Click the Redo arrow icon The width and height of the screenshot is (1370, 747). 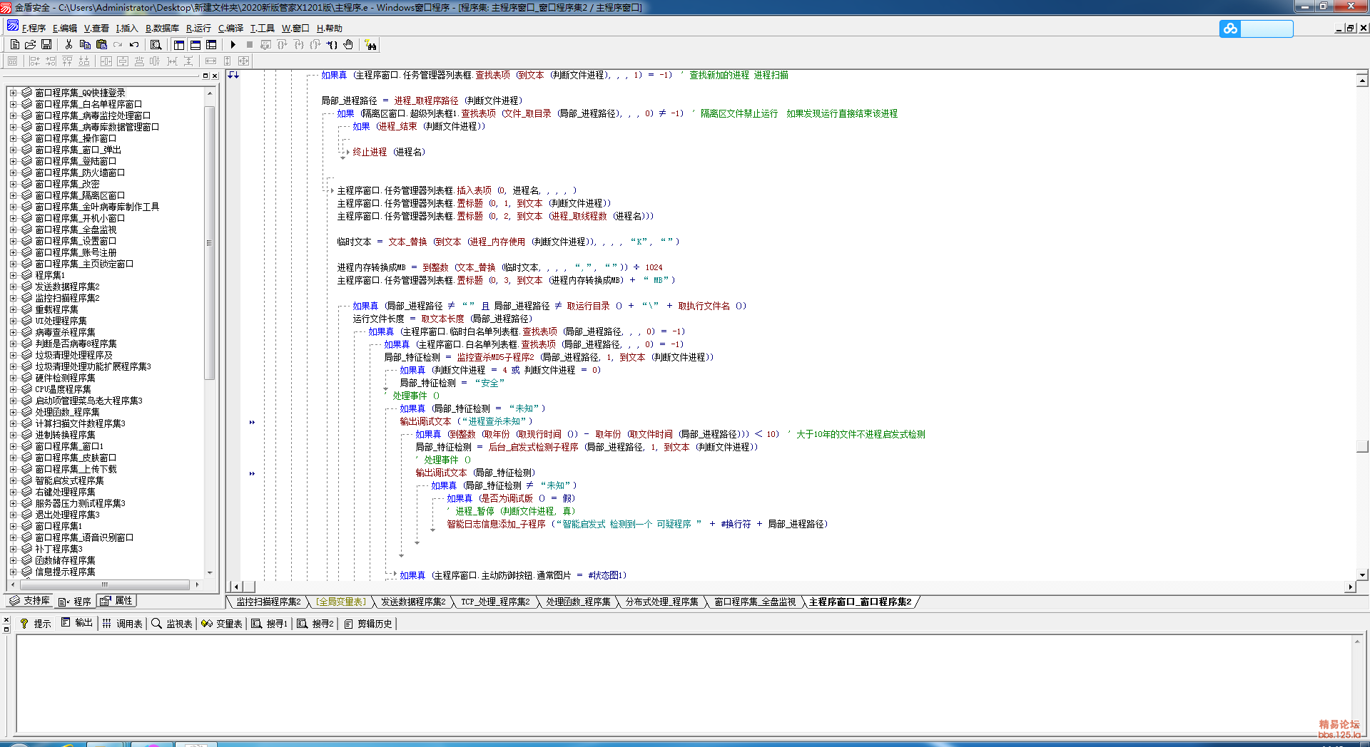(x=118, y=44)
